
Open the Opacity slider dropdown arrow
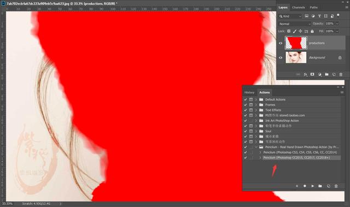click(337, 23)
